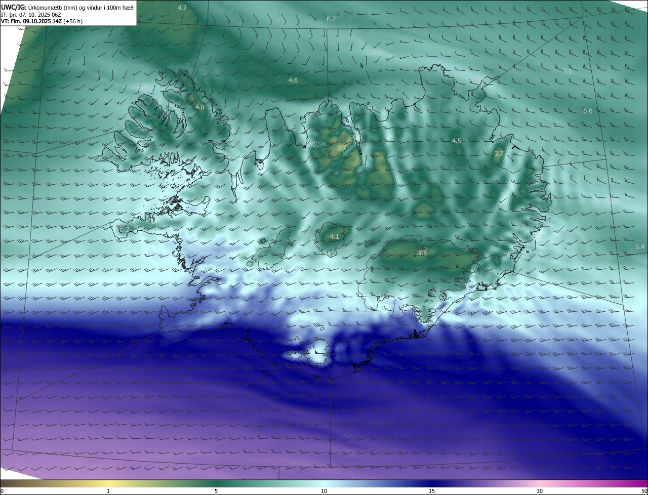Image resolution: width=648 pixels, height=495 pixels.
Task: Click the map value label 3.7
Action: pos(499,153)
